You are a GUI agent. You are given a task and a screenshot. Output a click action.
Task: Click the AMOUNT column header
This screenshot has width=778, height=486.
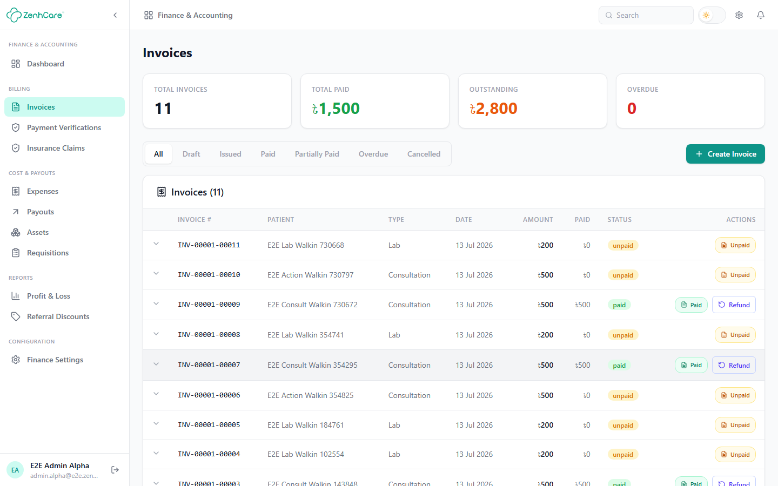pos(538,220)
